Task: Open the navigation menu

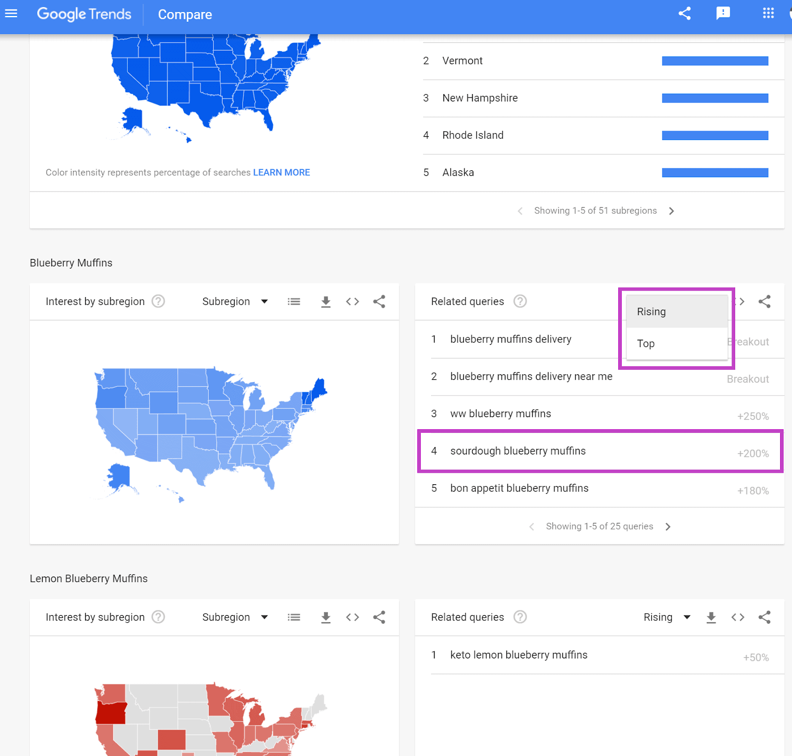Action: (x=11, y=13)
